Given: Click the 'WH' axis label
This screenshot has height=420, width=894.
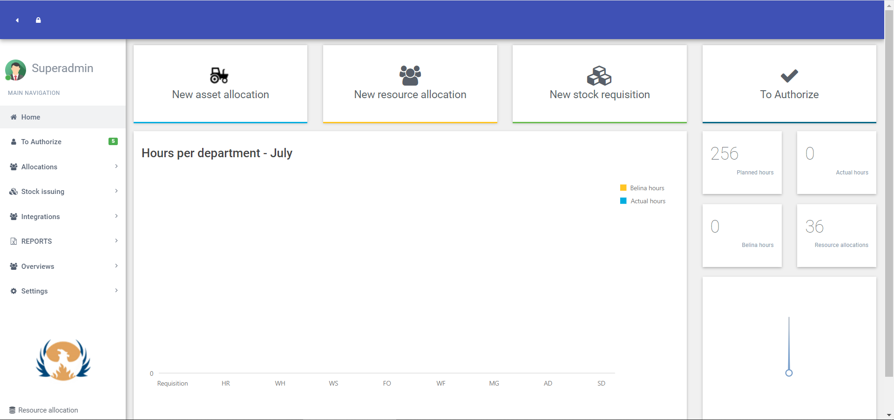Looking at the screenshot, I should 280,383.
